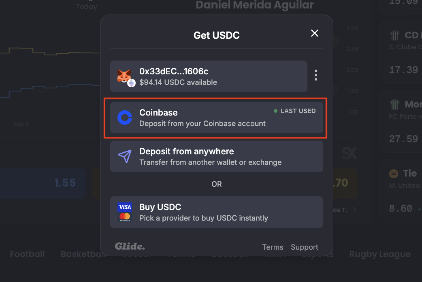Click the blue Coinbase logo icon
Viewport: 422px width, 282px height.
[125, 118]
